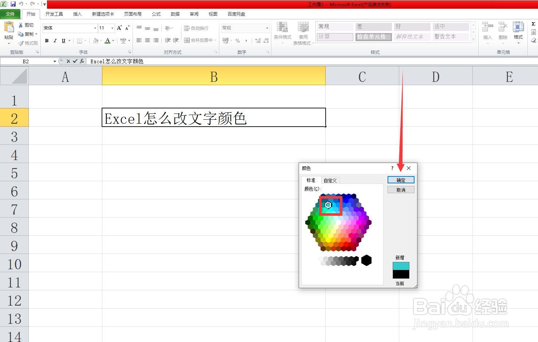Click 取消 to close the color dialog

pyautogui.click(x=401, y=189)
